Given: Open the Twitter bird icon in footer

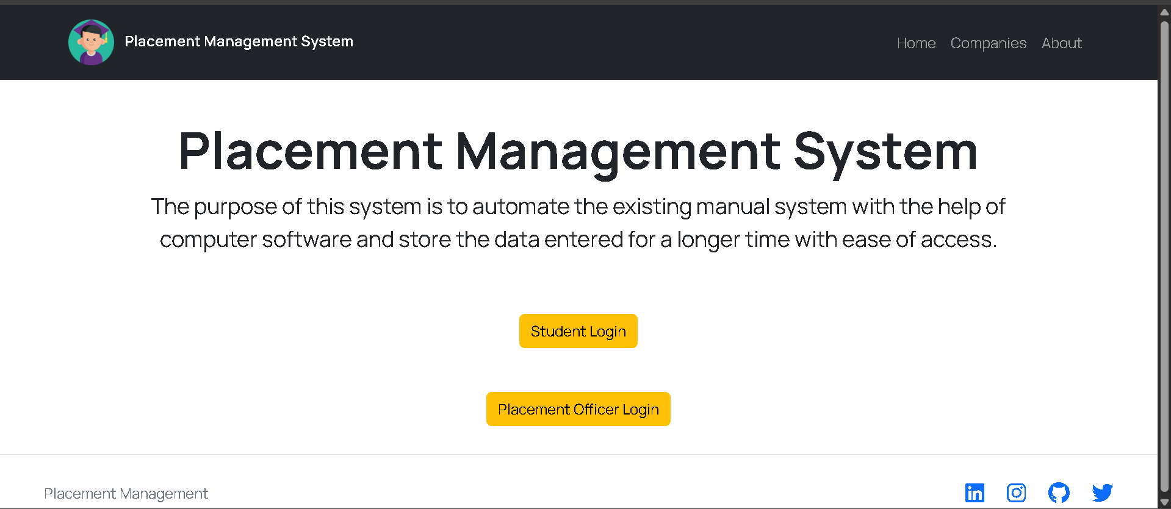Looking at the screenshot, I should (x=1102, y=493).
